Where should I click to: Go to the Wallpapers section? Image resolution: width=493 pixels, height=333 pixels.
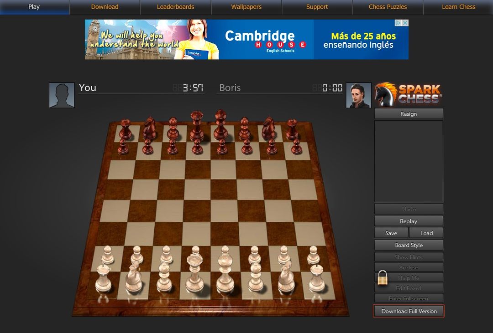coord(246,7)
